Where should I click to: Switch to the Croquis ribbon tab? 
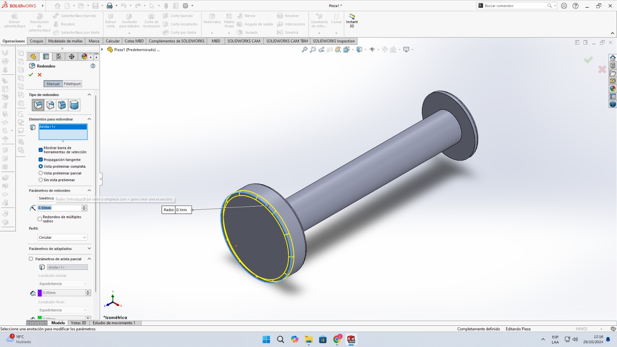tap(37, 41)
